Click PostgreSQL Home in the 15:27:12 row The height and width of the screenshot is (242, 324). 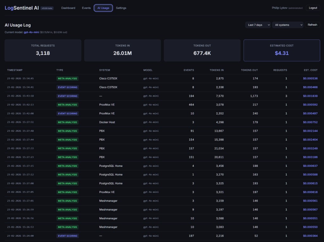111,174
